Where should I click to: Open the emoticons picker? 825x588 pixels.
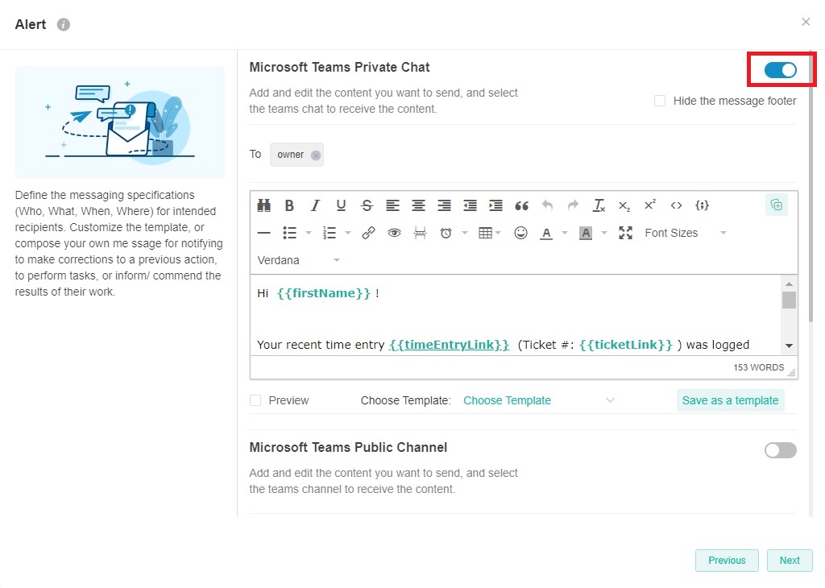coord(520,233)
